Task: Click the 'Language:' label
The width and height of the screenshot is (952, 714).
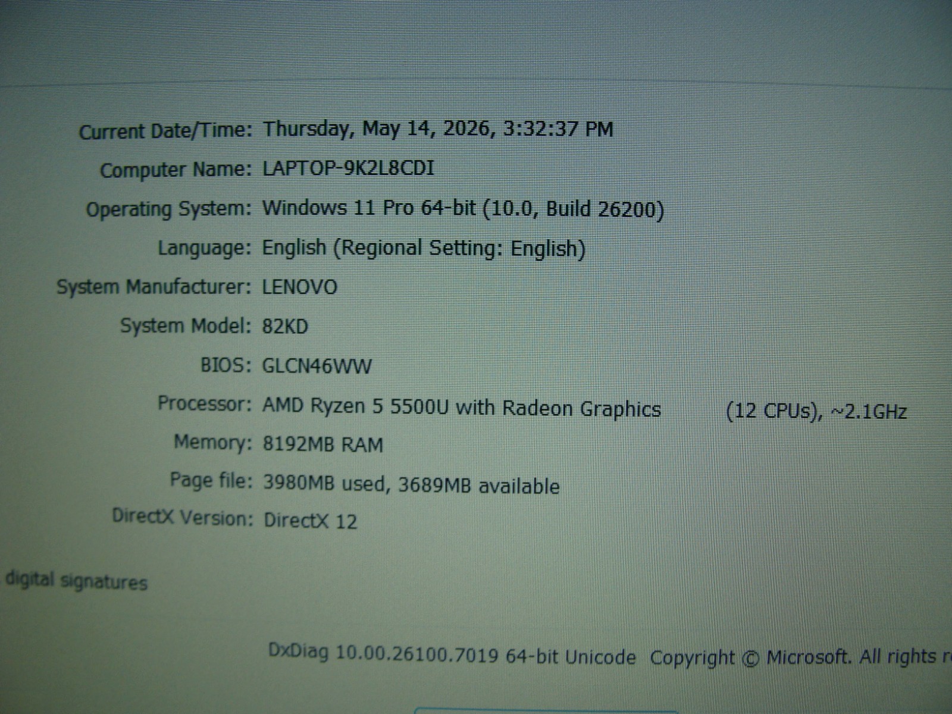Action: [205, 248]
